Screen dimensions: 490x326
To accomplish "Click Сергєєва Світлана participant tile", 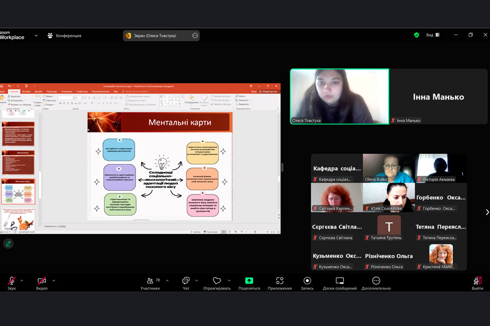I will (337, 227).
